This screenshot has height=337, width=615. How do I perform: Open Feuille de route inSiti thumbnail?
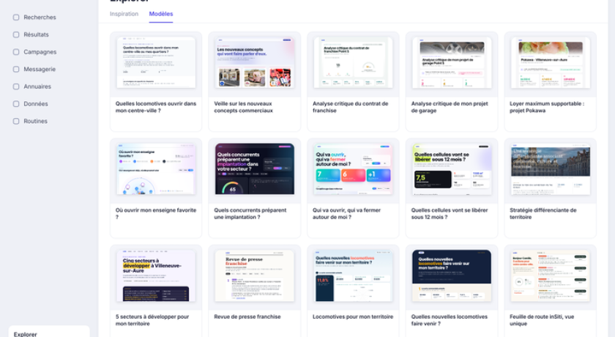pos(551,275)
